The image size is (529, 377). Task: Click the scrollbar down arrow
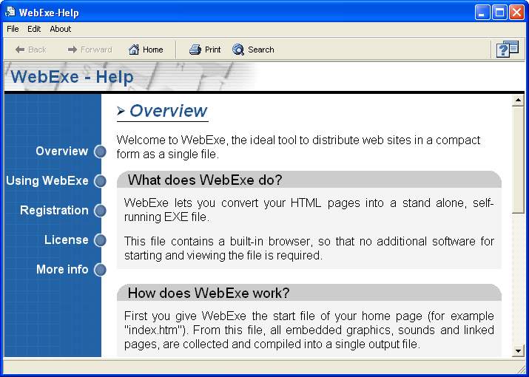[x=518, y=351]
